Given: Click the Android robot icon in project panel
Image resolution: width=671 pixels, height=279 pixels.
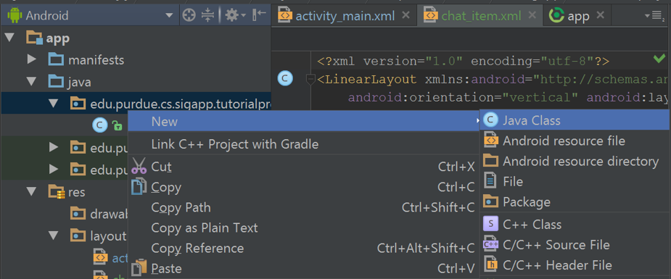Looking at the screenshot, I should (14, 16).
